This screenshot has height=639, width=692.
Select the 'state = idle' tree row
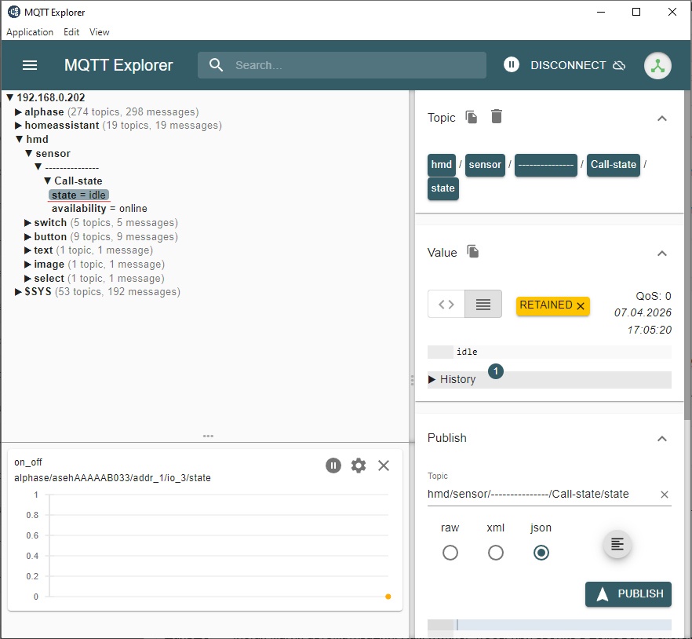[78, 195]
